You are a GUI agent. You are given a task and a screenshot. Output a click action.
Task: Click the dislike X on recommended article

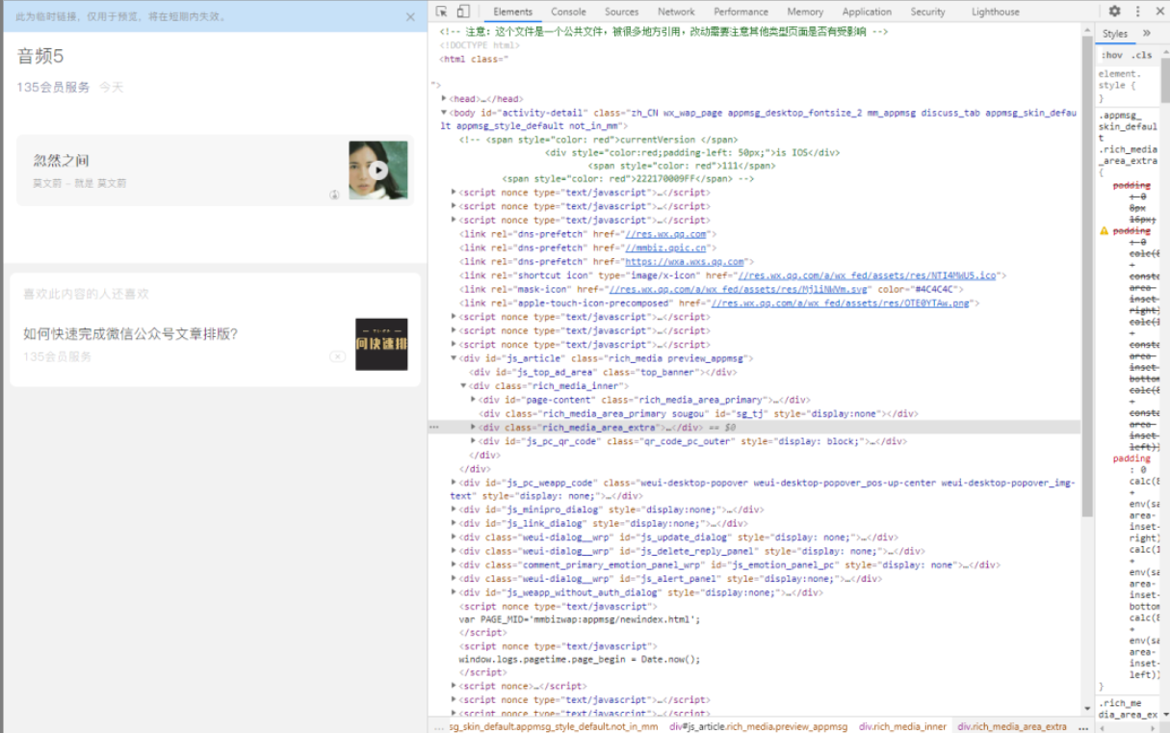pyautogui.click(x=338, y=356)
